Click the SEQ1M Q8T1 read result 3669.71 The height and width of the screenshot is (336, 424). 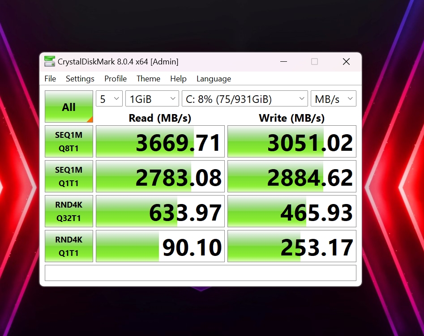coord(160,141)
